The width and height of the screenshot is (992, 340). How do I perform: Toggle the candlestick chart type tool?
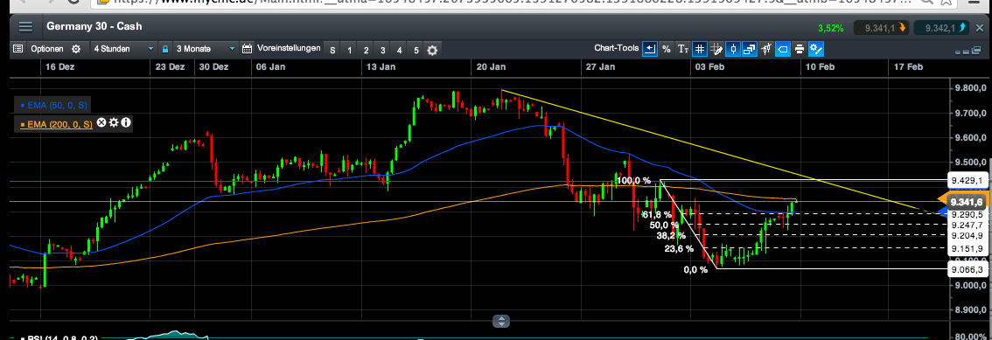tap(733, 49)
